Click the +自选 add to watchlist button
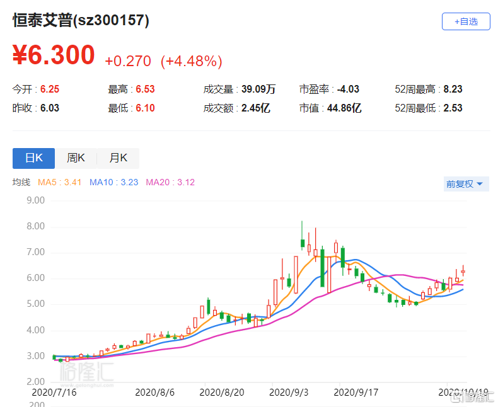The width and height of the screenshot is (498, 407). 466,21
